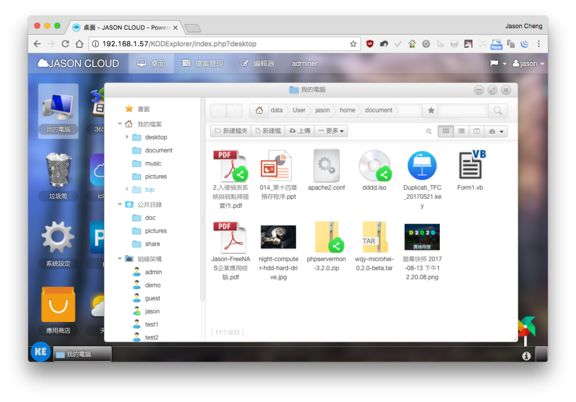Collapse the 公共目錄 tree section
Screen dimensions: 576x402
point(120,204)
